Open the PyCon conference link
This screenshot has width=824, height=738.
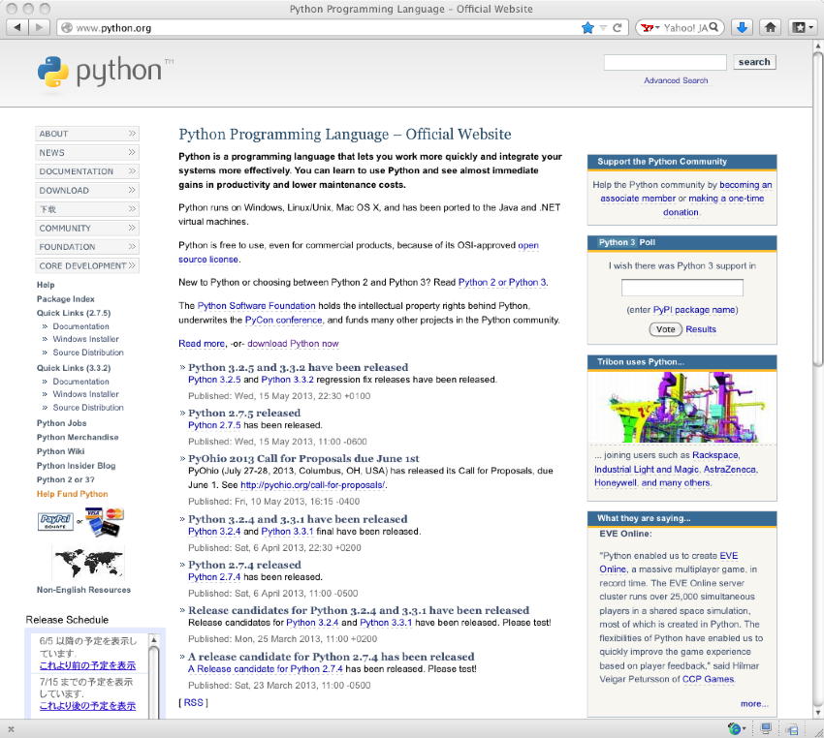pyautogui.click(x=284, y=320)
